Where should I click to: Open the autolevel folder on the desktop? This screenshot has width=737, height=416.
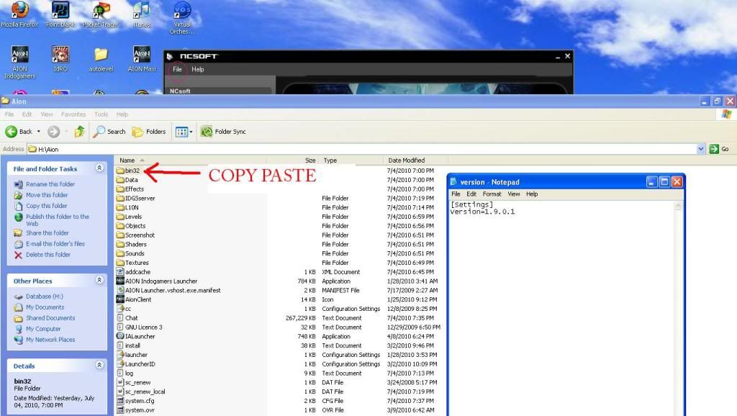click(101, 59)
